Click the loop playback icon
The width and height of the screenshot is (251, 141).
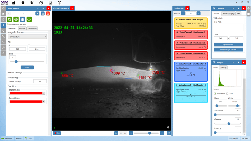[169, 133]
